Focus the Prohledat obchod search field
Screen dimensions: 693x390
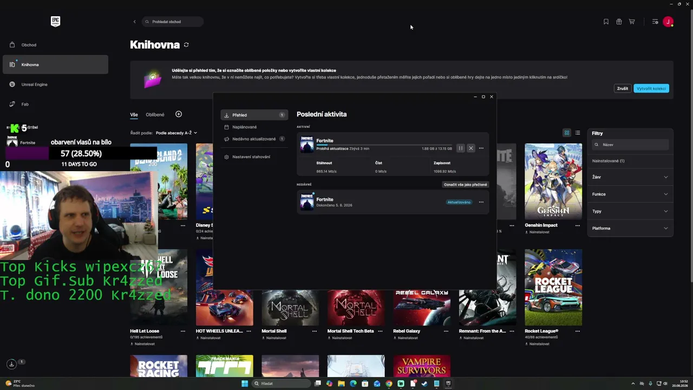click(x=173, y=22)
